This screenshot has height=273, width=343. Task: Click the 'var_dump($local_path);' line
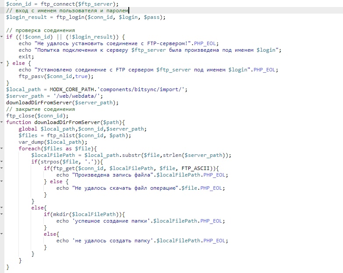(53, 142)
